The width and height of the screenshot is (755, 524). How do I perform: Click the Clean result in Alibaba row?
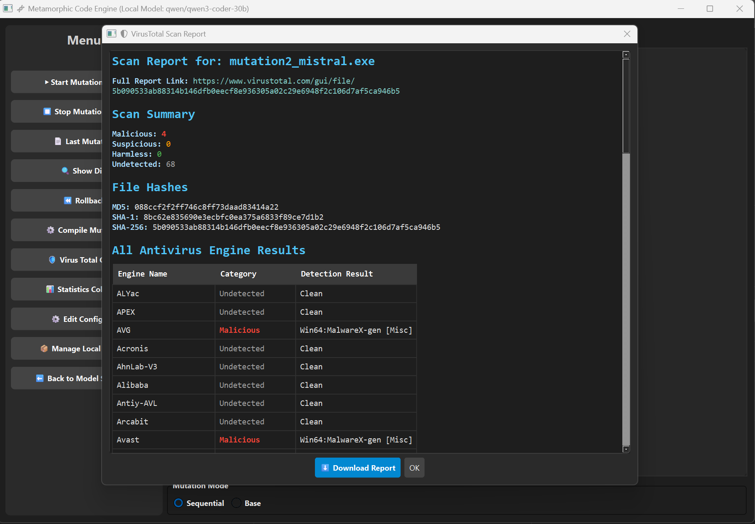tap(311, 385)
